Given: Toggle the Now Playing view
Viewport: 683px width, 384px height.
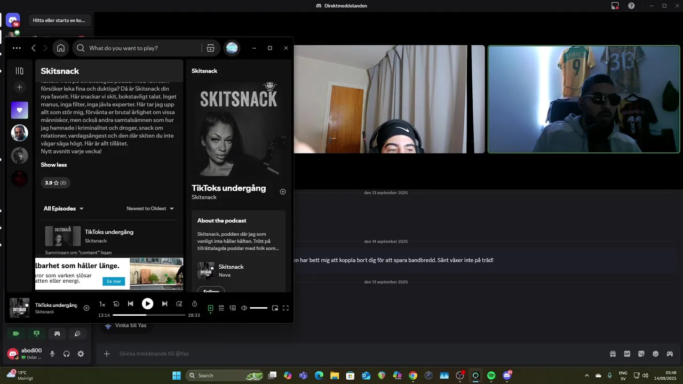Looking at the screenshot, I should [x=210, y=308].
